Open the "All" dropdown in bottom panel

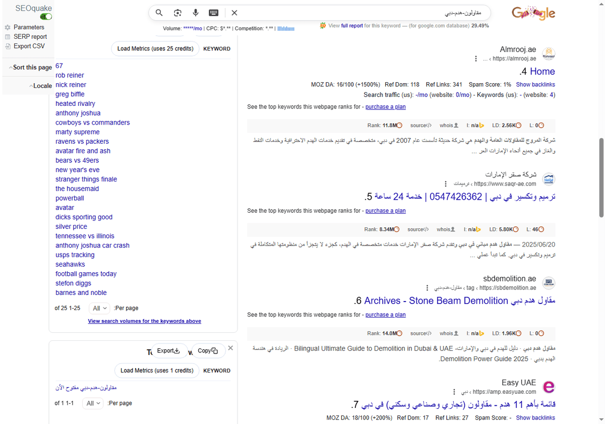93,403
